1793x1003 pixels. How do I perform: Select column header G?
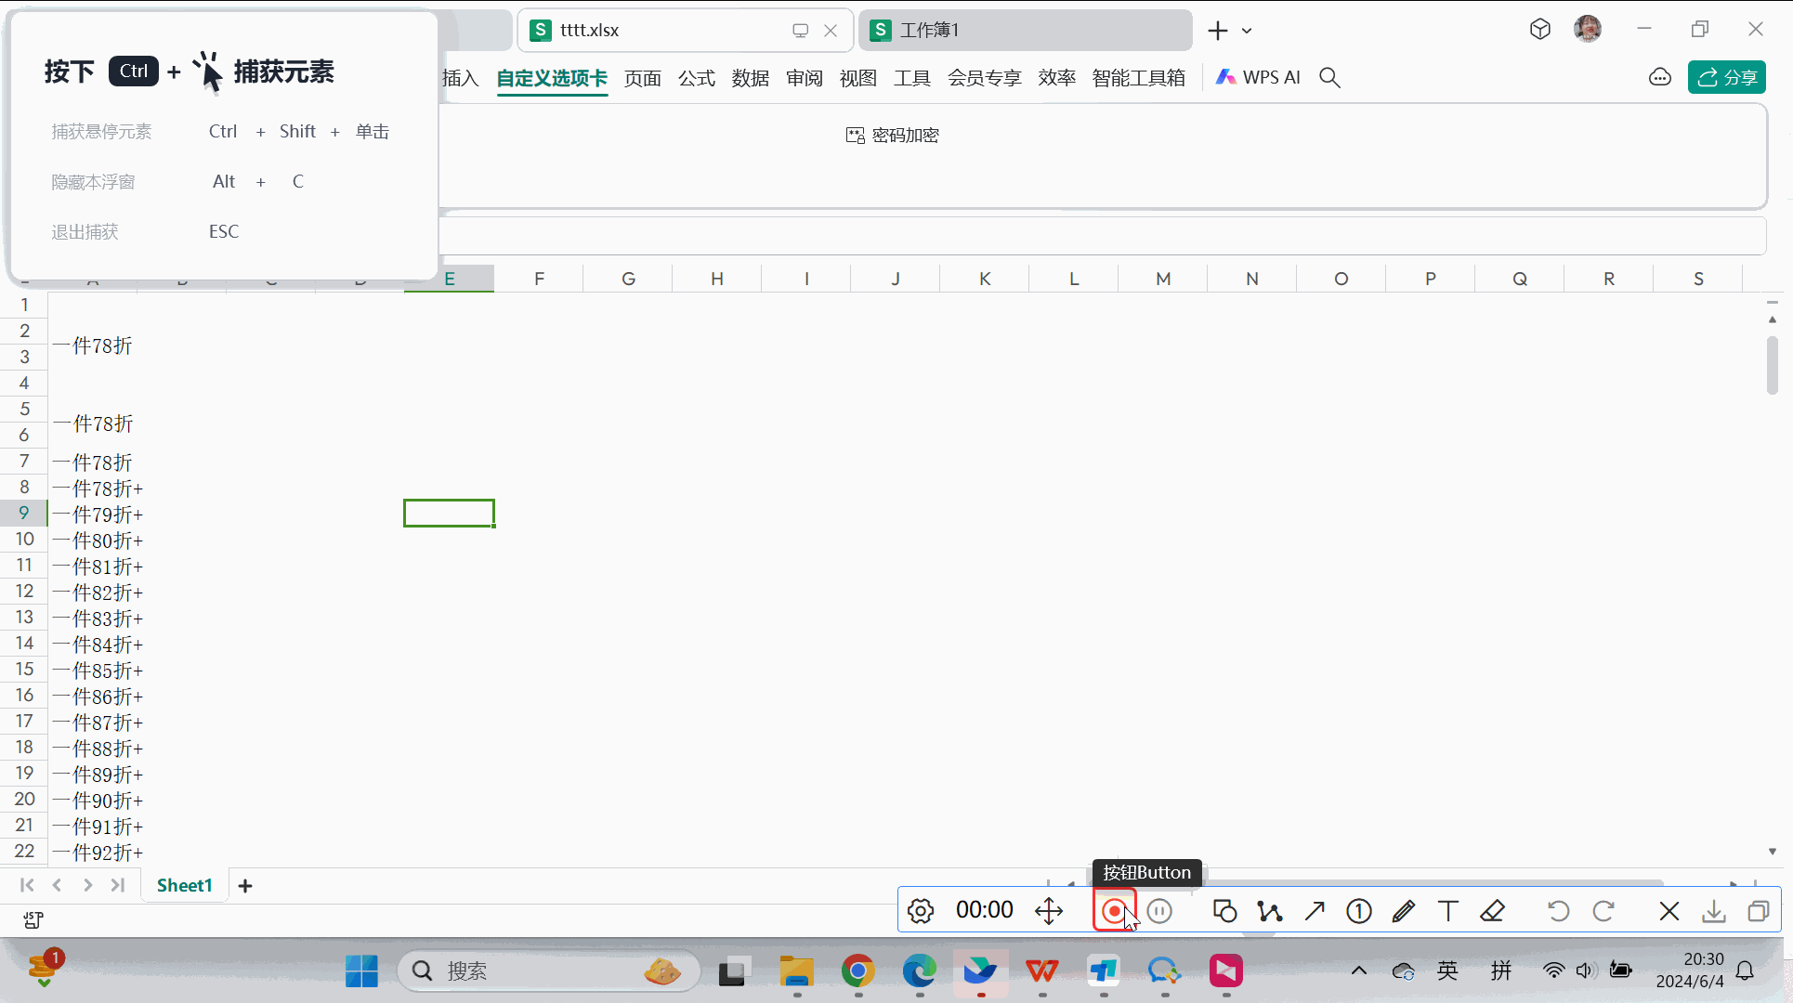(628, 279)
